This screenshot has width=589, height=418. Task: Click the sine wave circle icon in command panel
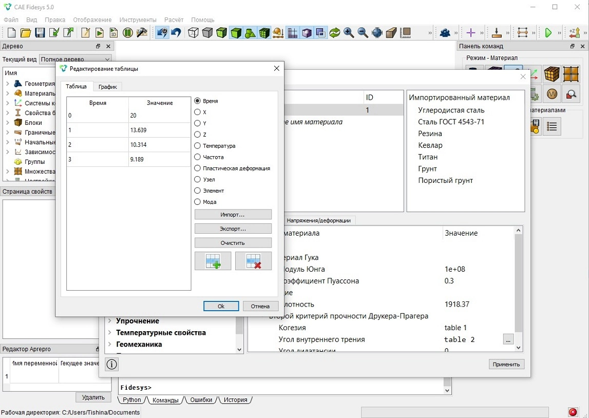[x=552, y=93]
